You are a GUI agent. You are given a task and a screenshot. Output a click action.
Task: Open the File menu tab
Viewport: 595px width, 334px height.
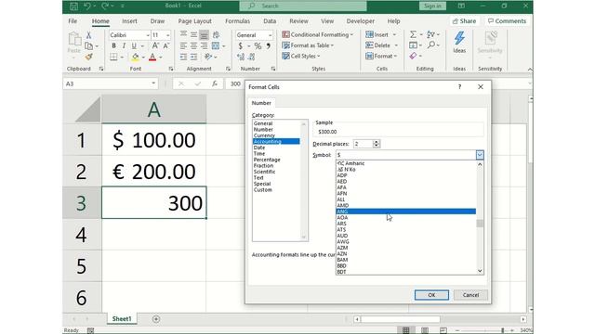[73, 21]
